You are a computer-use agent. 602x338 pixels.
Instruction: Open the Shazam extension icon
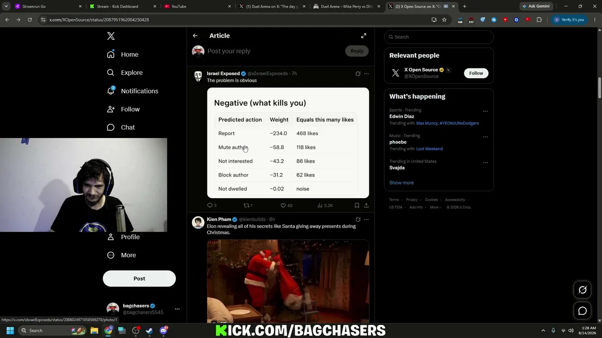[x=494, y=20]
